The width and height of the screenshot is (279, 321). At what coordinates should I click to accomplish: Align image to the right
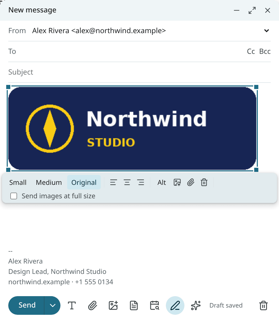(141, 183)
